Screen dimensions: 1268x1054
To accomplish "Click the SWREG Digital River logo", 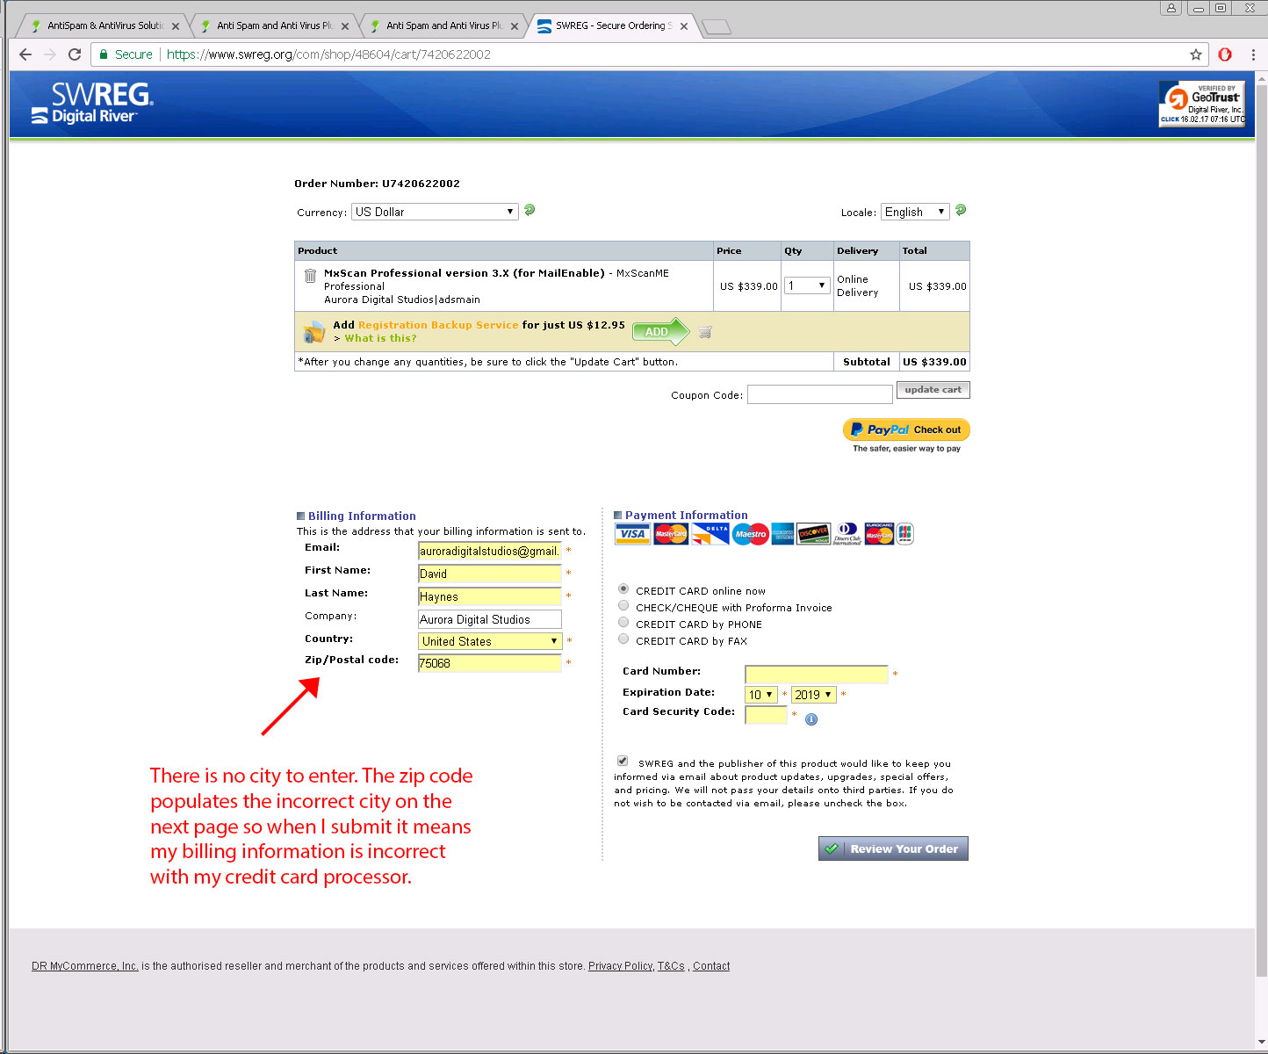I will (x=92, y=104).
